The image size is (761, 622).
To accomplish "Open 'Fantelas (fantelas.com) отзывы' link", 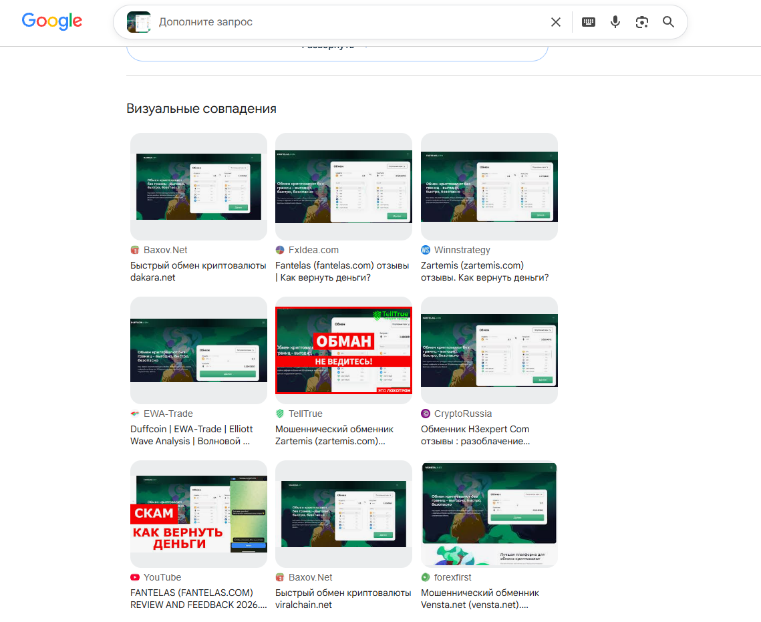I will 342,271.
